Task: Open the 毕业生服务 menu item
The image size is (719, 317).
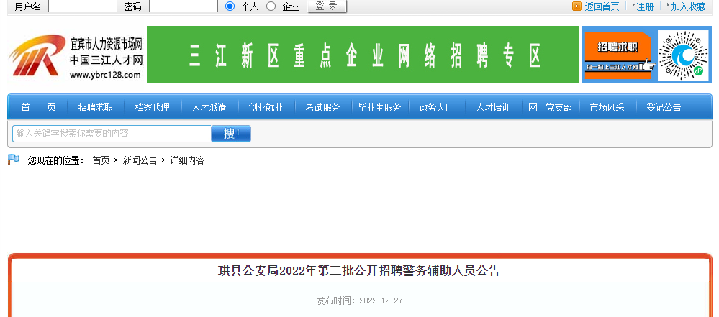Action: [x=380, y=107]
